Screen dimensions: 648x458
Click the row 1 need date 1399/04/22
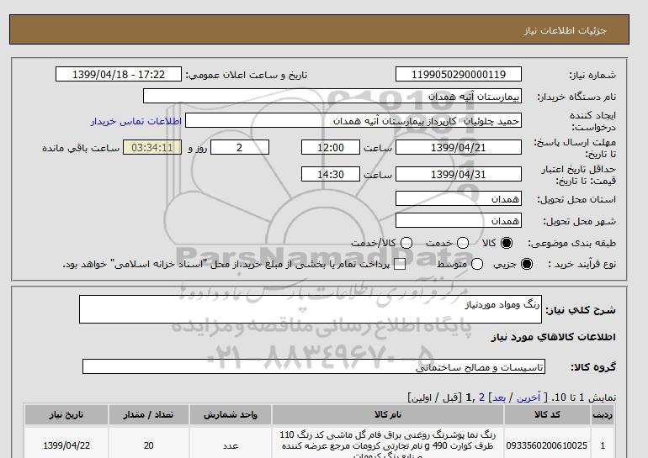click(x=66, y=445)
